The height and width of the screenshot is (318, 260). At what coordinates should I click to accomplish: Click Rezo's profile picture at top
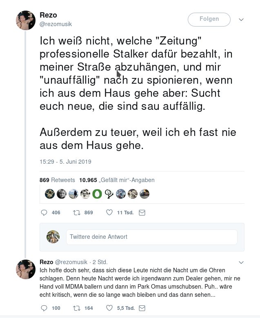coord(25,20)
